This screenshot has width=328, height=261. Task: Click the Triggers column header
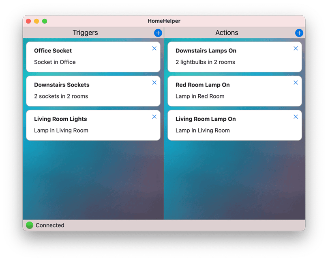(x=85, y=33)
